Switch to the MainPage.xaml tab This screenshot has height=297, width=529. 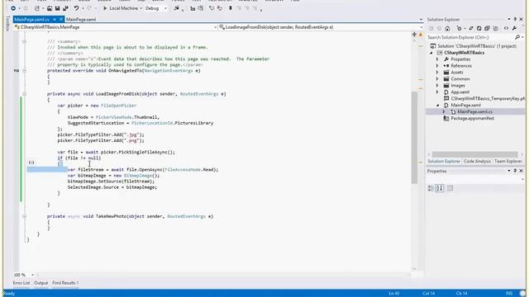81,20
